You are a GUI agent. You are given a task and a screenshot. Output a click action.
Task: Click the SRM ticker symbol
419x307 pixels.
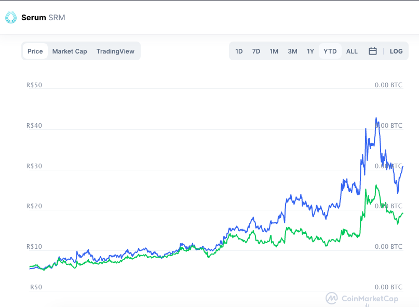pos(57,18)
